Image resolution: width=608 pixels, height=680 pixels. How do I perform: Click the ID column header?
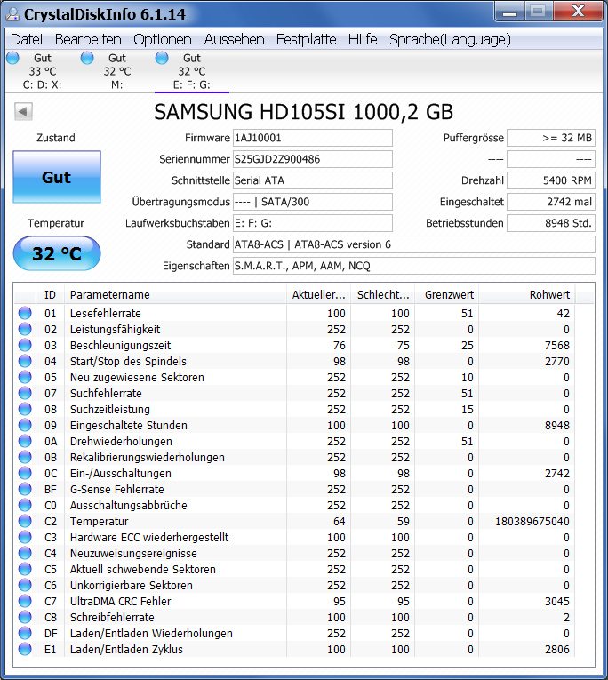click(x=50, y=295)
